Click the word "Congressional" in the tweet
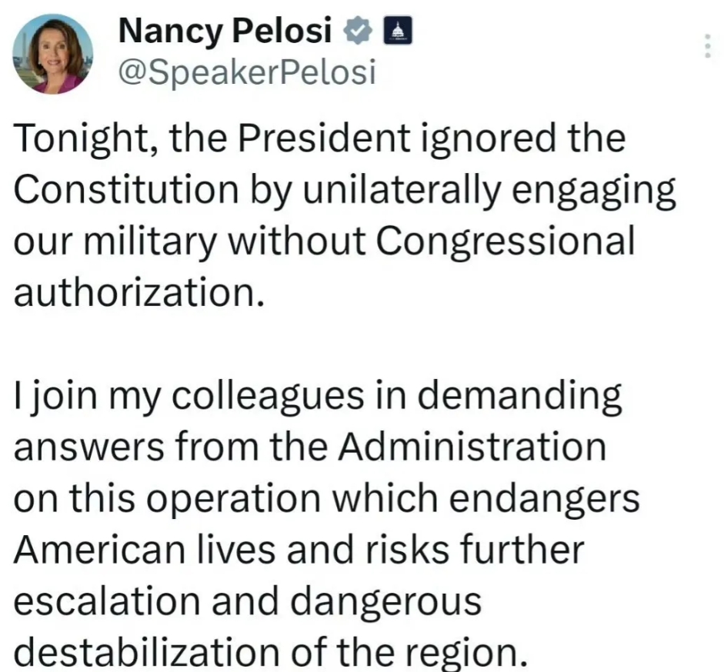724x672 pixels. click(x=505, y=244)
